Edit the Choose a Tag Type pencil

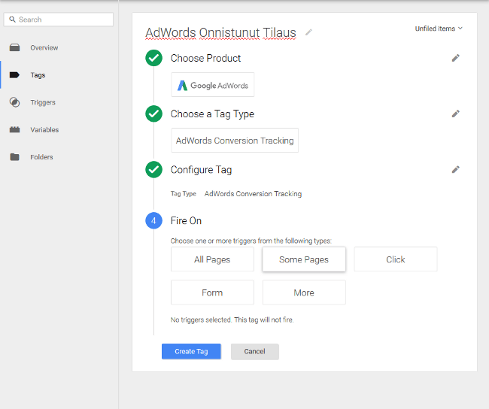click(x=456, y=114)
